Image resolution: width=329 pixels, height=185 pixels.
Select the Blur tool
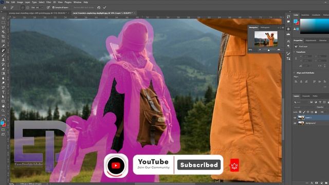[3, 78]
